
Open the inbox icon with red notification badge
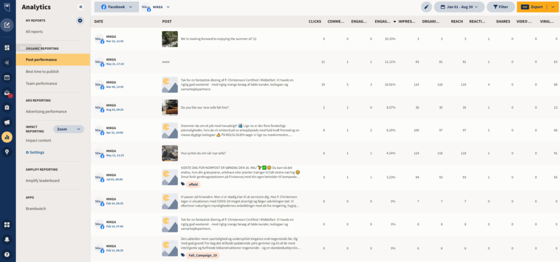[x=7, y=92]
